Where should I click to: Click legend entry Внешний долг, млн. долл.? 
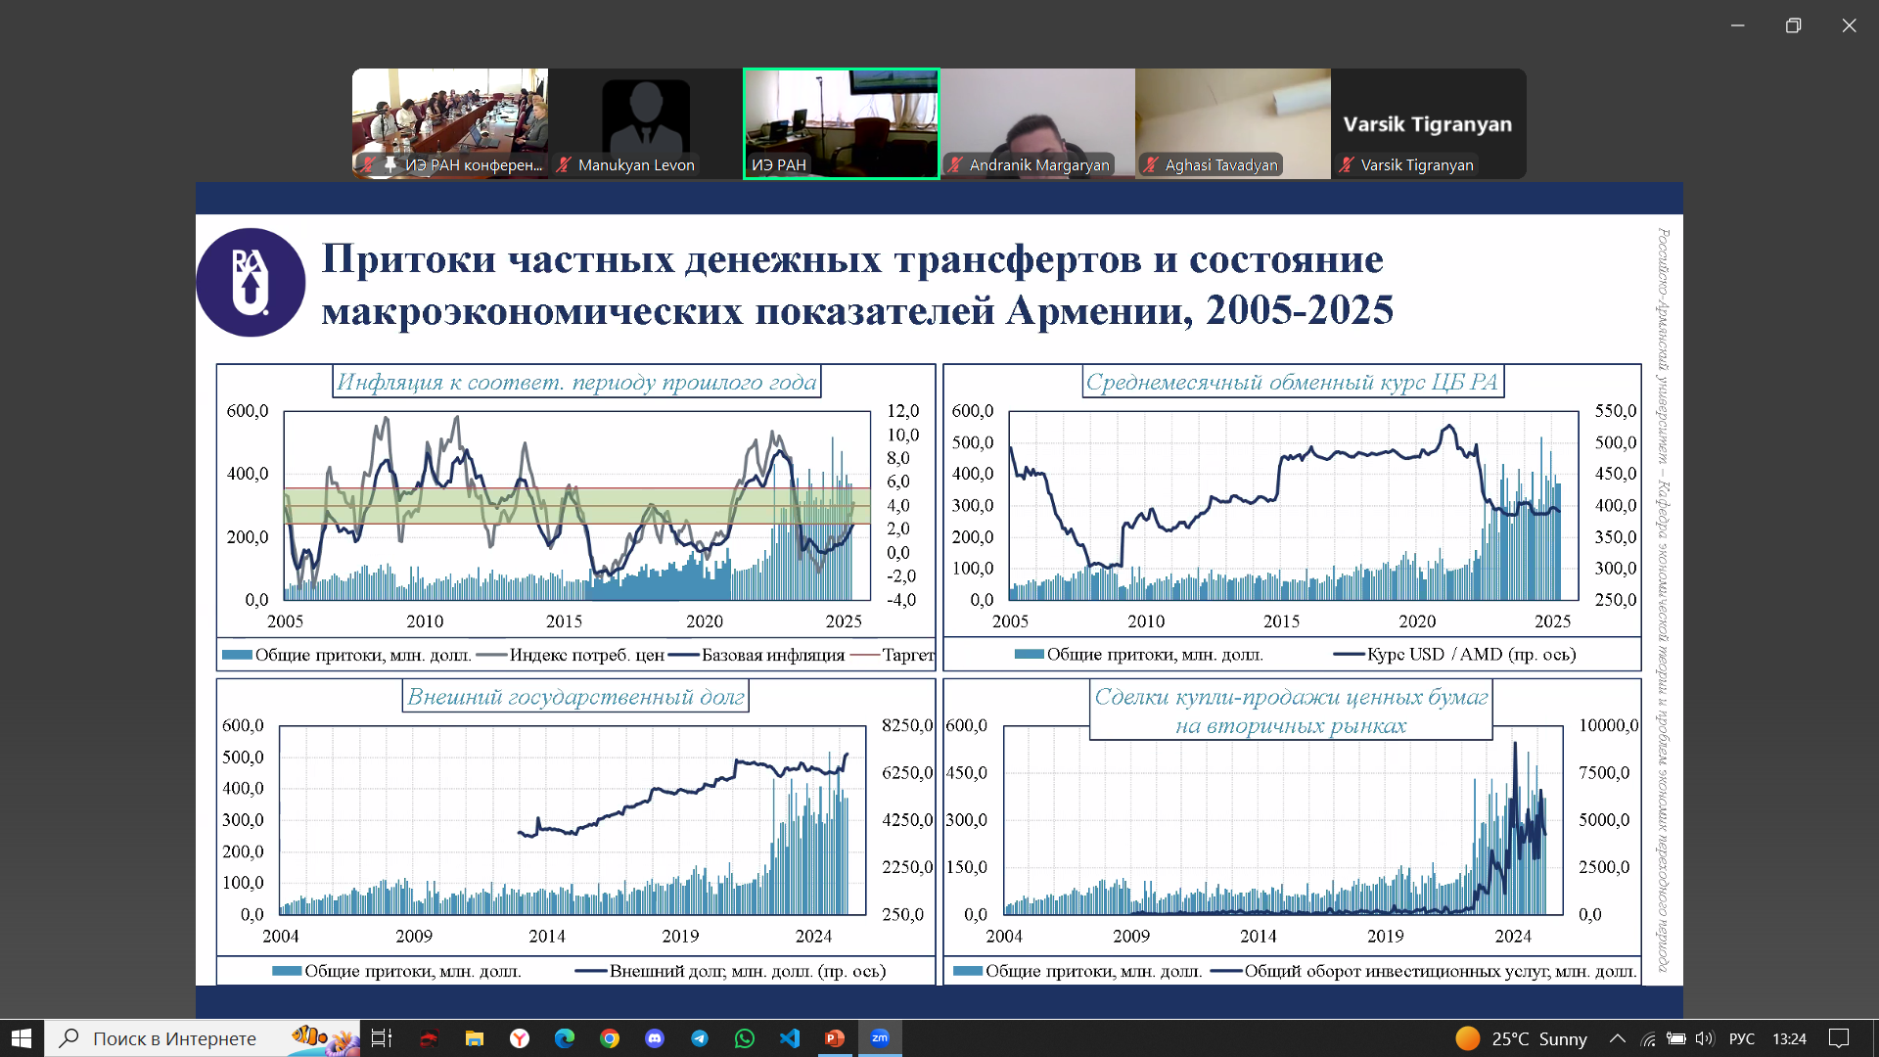[x=731, y=971]
